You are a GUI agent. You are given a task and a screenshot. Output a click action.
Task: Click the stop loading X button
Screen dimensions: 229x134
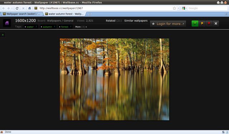23,8
